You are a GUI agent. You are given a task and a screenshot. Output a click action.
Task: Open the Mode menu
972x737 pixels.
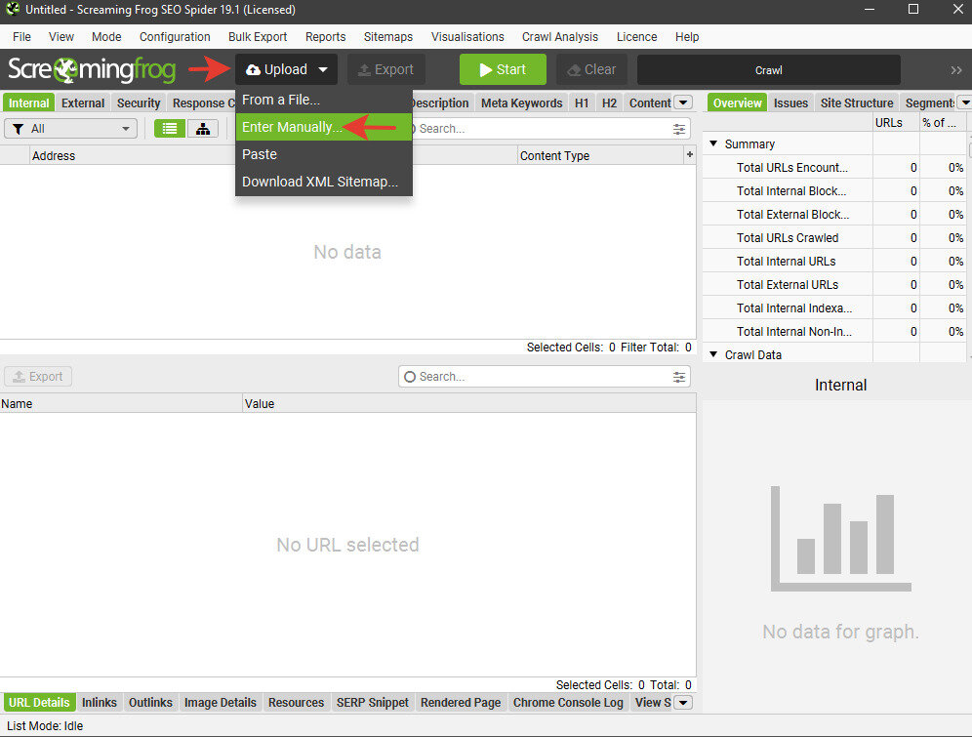click(x=106, y=36)
